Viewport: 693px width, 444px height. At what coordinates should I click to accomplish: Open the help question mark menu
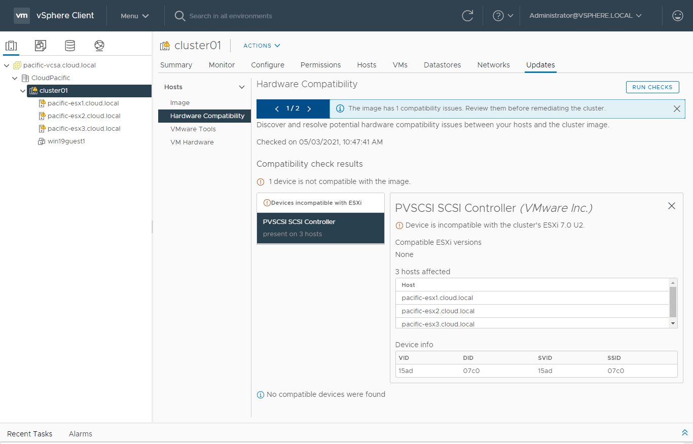pos(503,16)
